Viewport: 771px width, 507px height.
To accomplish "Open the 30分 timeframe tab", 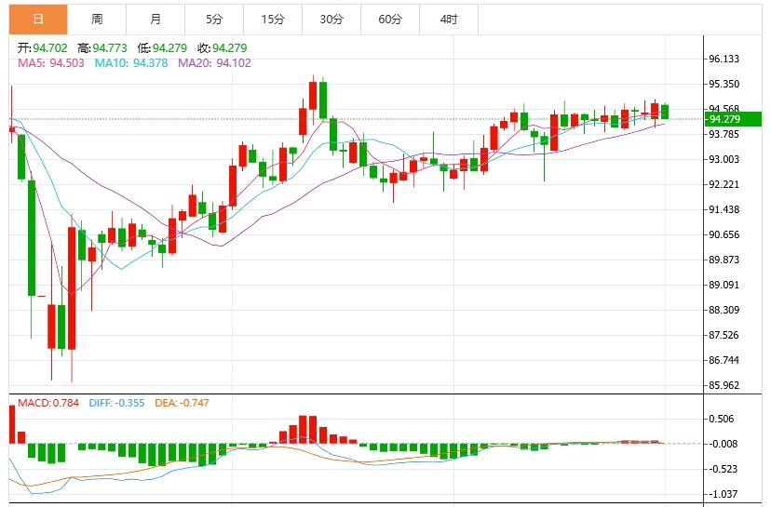I will click(x=331, y=20).
